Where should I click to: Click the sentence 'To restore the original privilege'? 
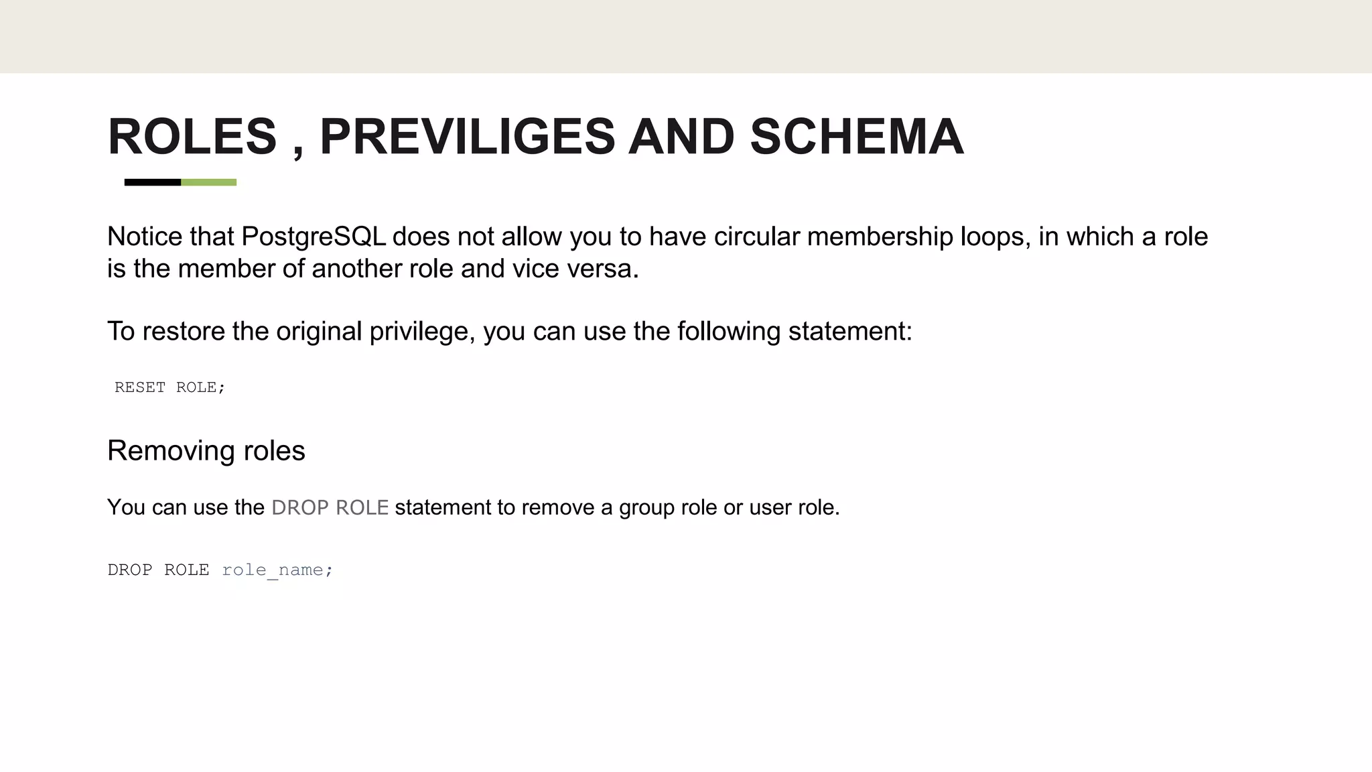[509, 331]
